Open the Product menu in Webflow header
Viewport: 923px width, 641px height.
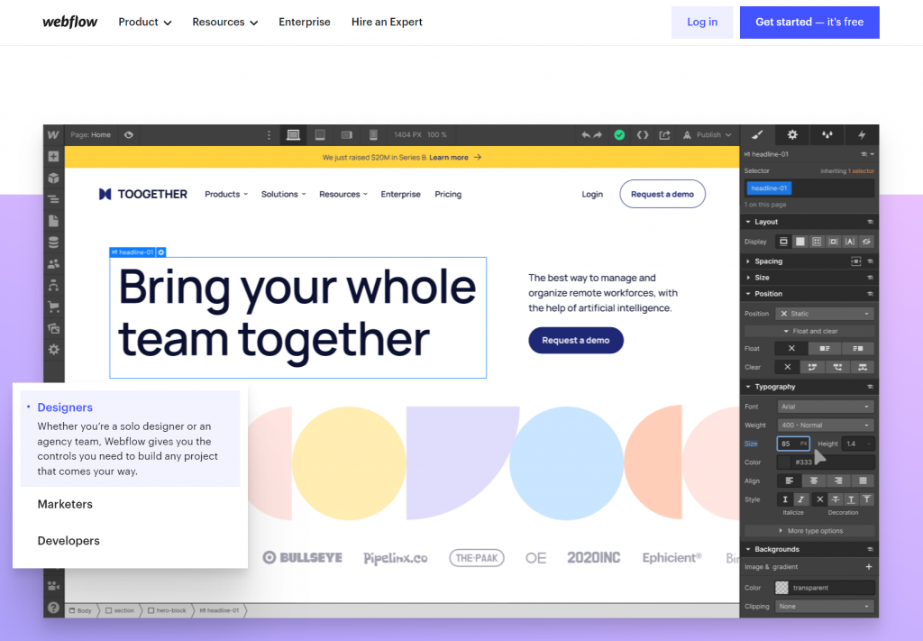point(145,22)
